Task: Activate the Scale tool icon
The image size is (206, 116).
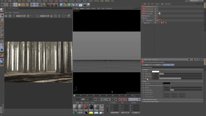Action: [x=19, y=5]
